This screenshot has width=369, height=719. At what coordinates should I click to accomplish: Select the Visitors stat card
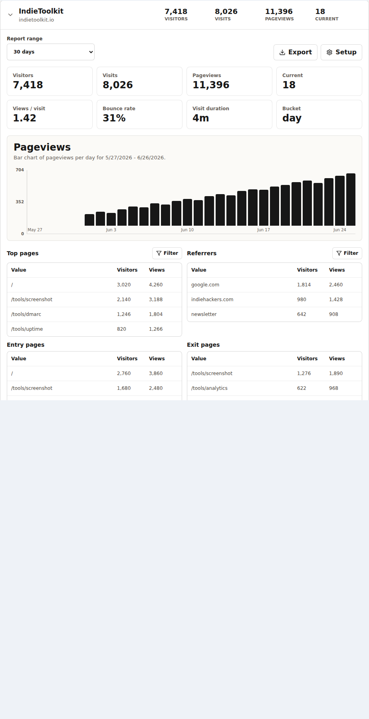(x=50, y=81)
